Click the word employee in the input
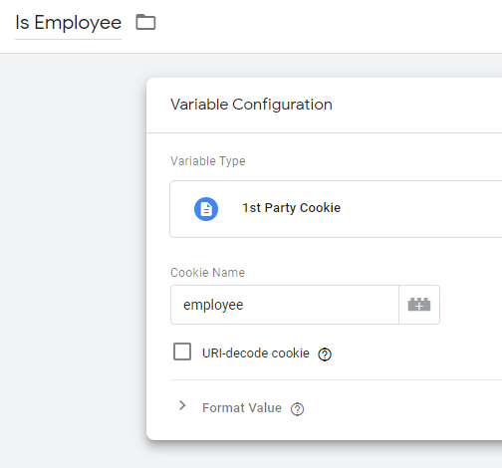The height and width of the screenshot is (468, 502). point(213,305)
